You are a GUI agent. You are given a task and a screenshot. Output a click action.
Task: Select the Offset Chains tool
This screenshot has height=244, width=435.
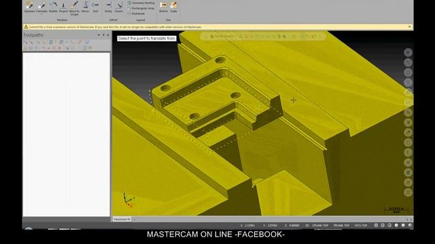click(119, 7)
